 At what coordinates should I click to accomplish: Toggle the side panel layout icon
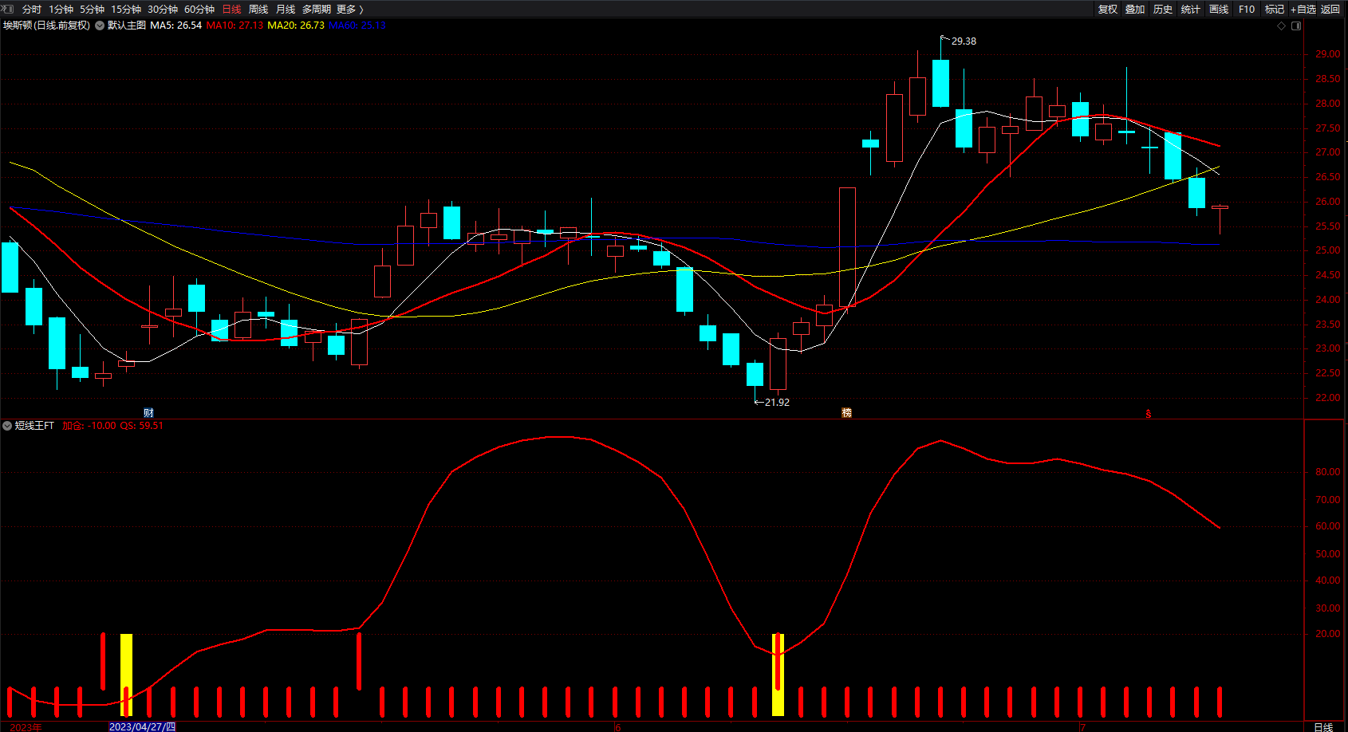point(1296,26)
